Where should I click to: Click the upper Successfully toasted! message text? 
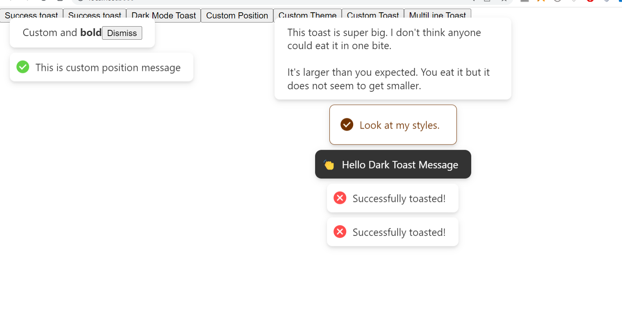pos(399,199)
